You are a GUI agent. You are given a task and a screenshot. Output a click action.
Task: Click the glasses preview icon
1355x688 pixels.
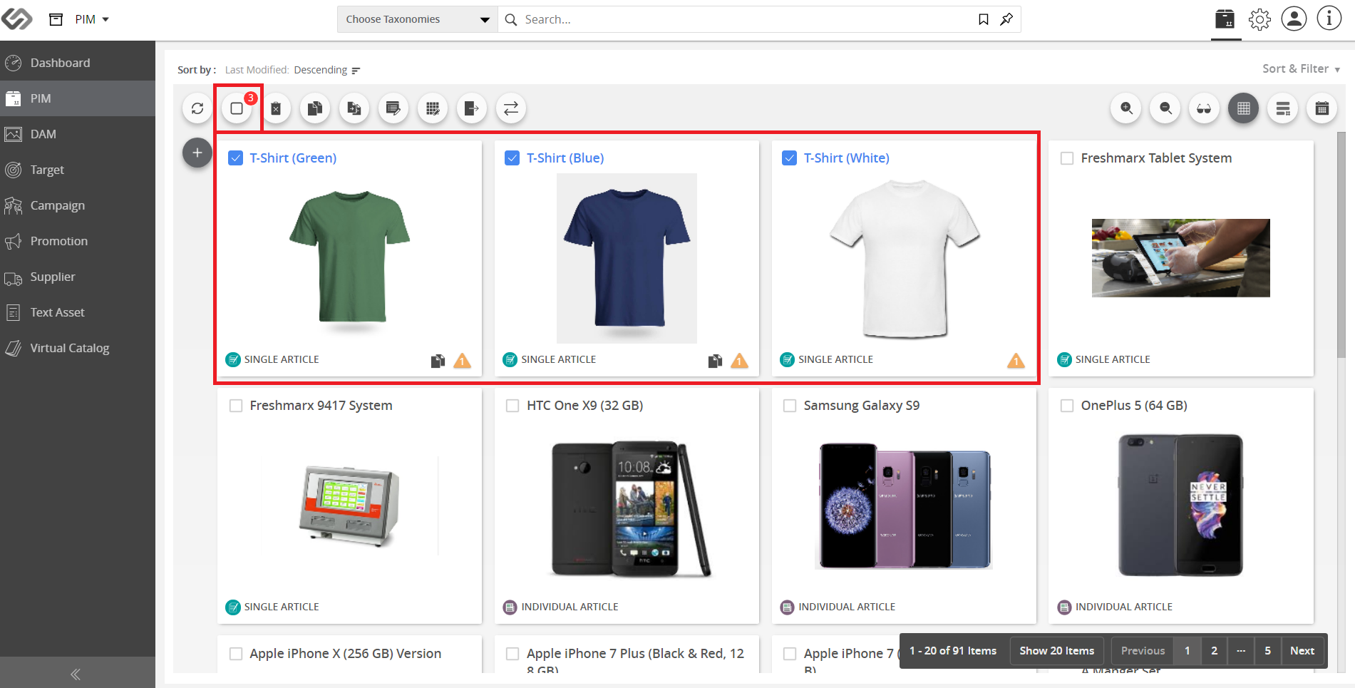coord(1205,108)
